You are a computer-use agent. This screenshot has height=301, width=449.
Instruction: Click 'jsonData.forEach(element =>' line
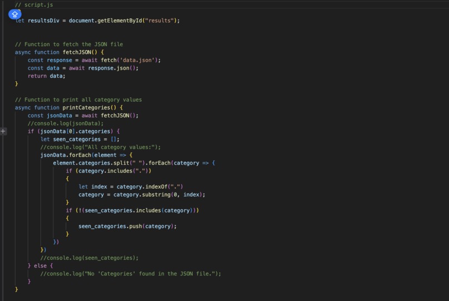pyautogui.click(x=86, y=155)
